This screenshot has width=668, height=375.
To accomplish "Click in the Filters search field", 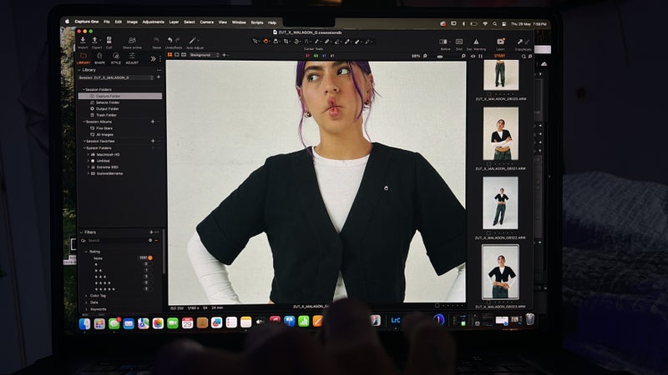I will click(117, 241).
